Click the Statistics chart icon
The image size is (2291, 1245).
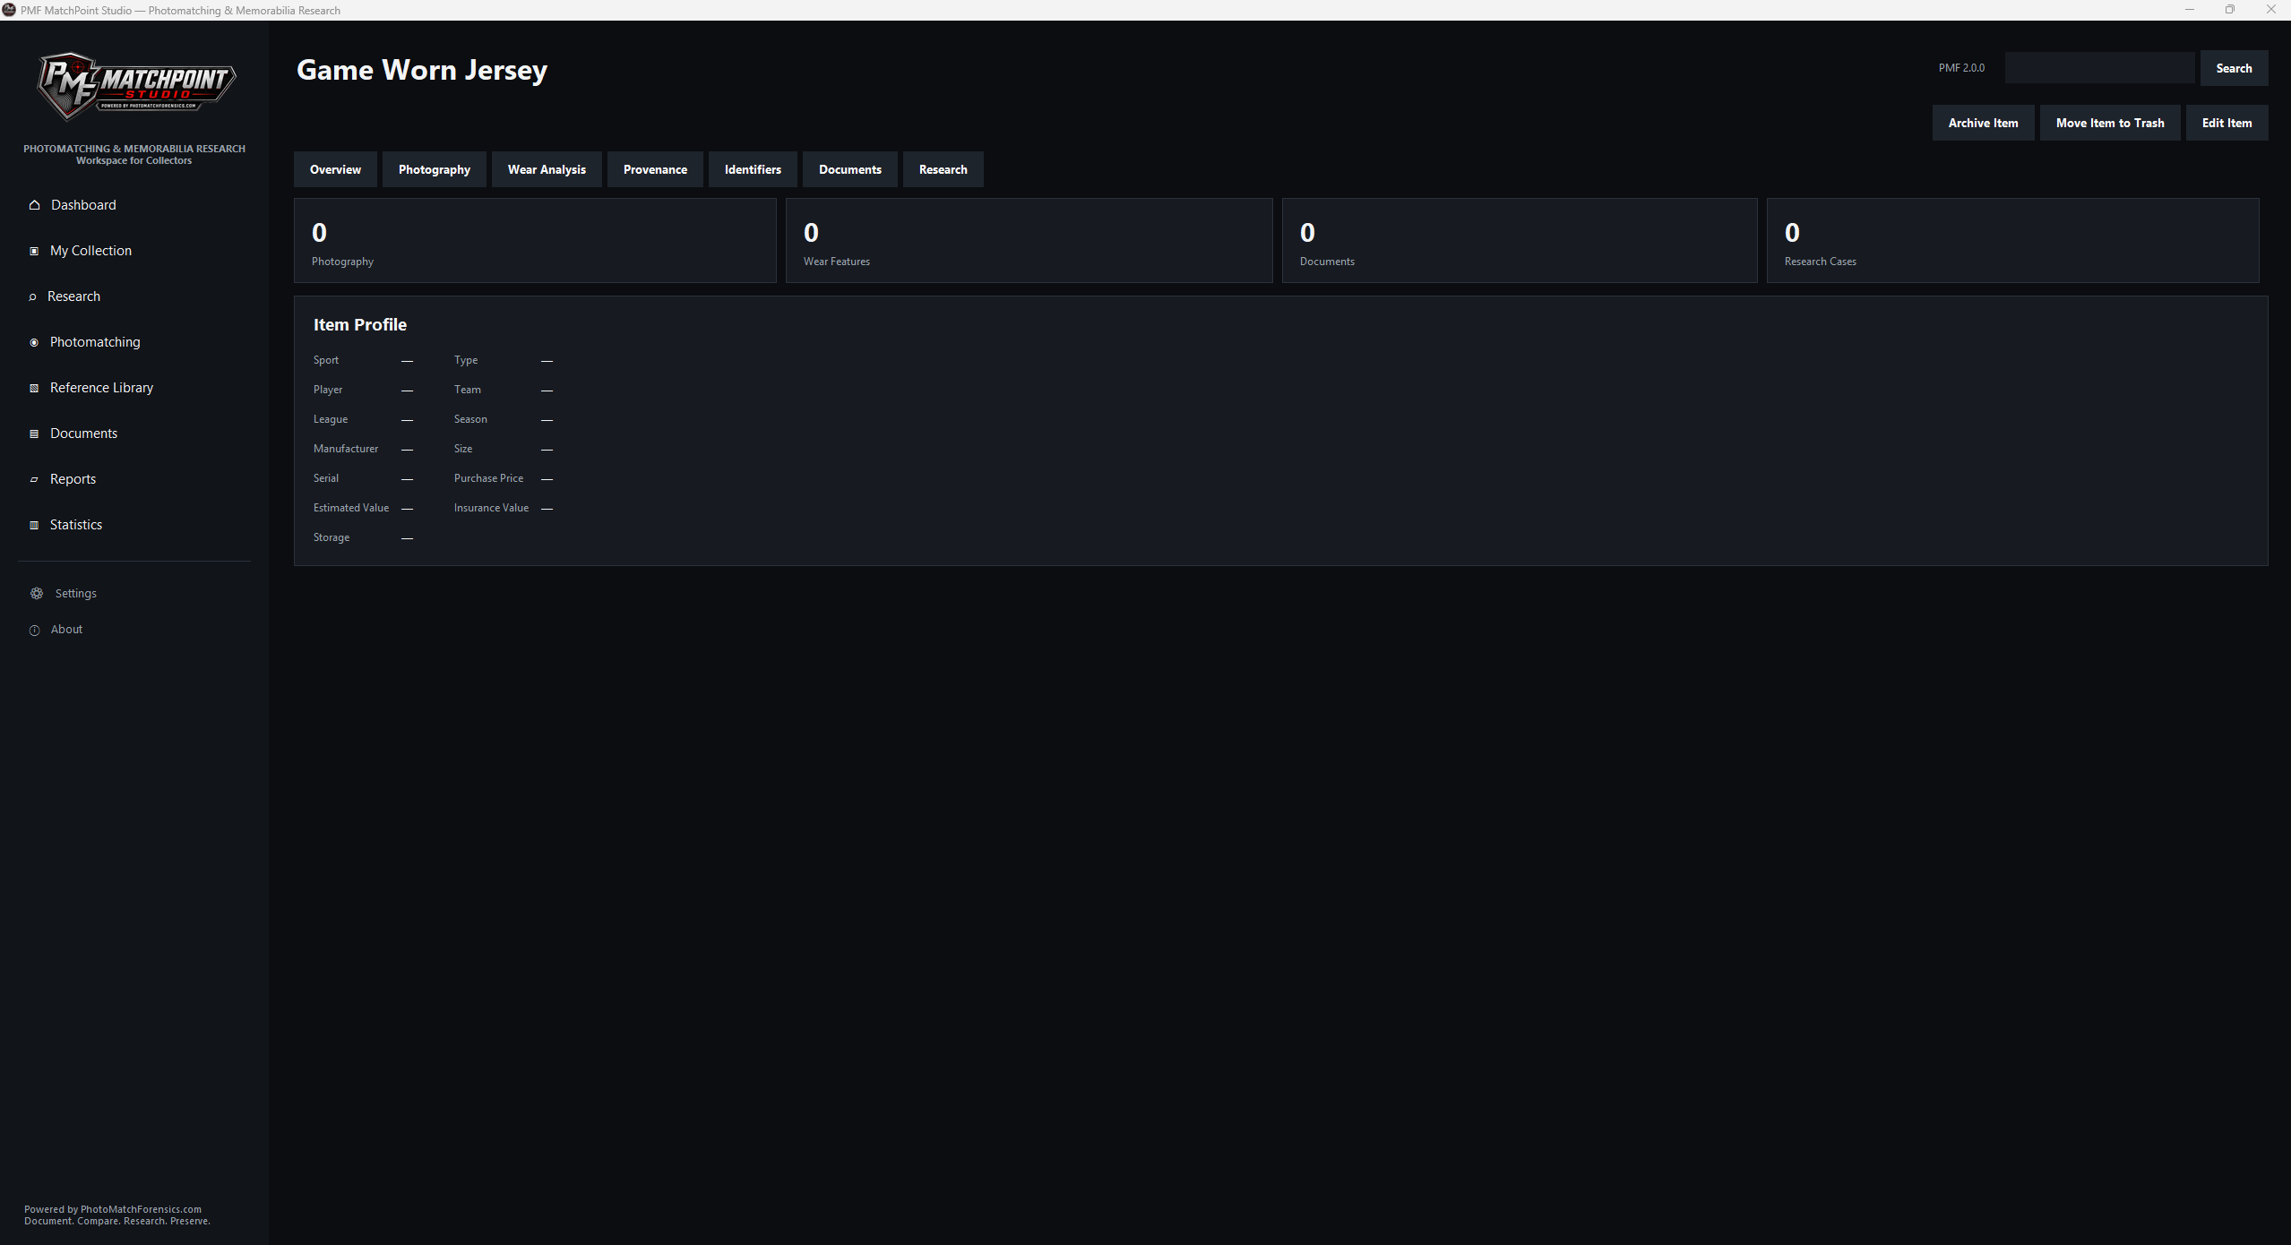34,525
